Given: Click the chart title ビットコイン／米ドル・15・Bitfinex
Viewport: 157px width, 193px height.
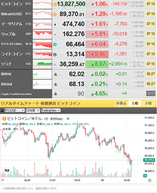Looking at the screenshot, I should [35, 119].
